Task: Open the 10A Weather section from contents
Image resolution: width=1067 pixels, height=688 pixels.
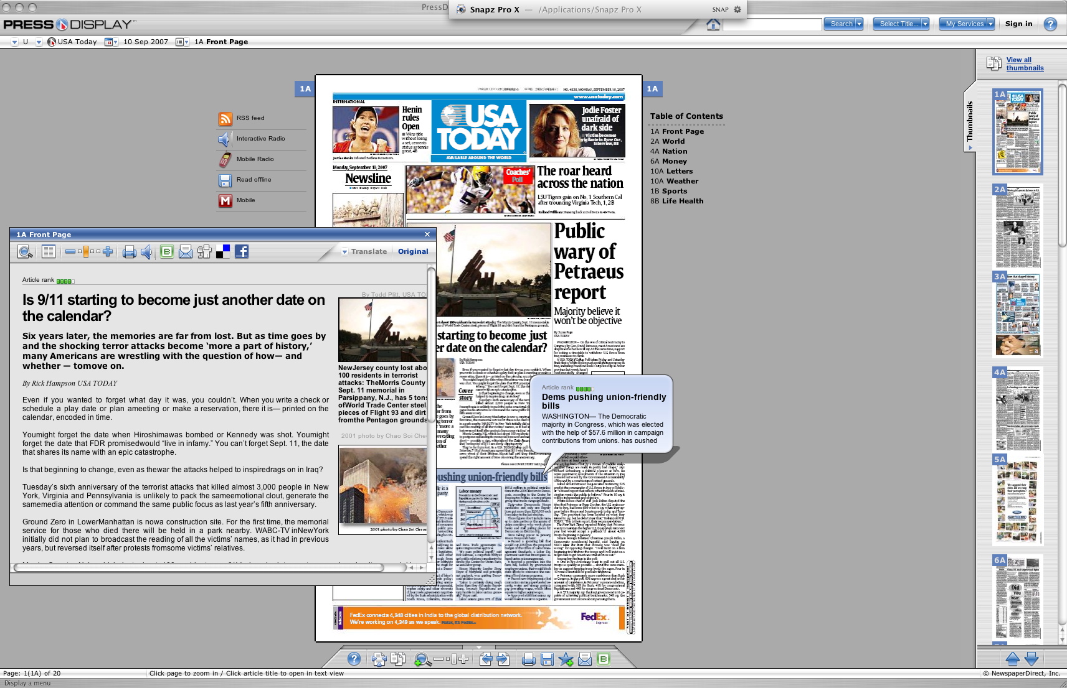Action: [x=674, y=182]
